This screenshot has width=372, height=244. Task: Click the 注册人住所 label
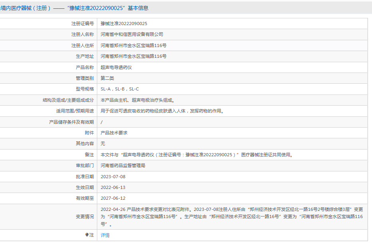[x=83, y=45]
